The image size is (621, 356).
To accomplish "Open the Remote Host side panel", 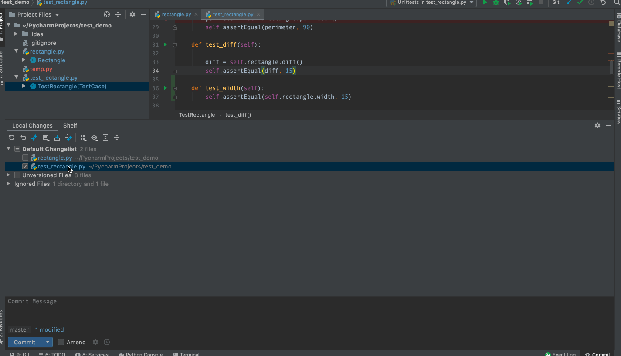I will tap(618, 71).
